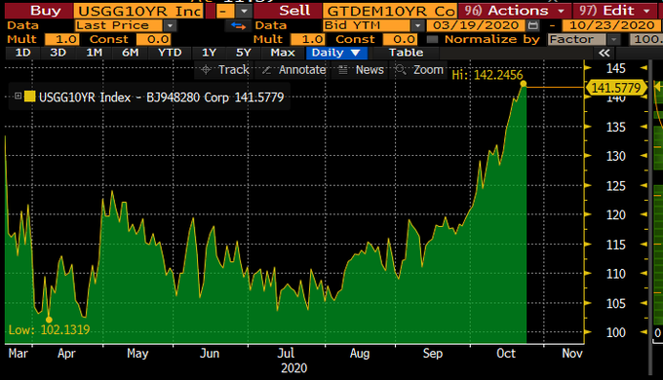Click the Low: 102.1319 label

coord(49,329)
